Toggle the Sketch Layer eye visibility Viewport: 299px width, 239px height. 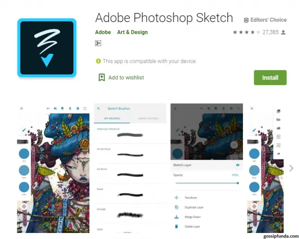[237, 165]
